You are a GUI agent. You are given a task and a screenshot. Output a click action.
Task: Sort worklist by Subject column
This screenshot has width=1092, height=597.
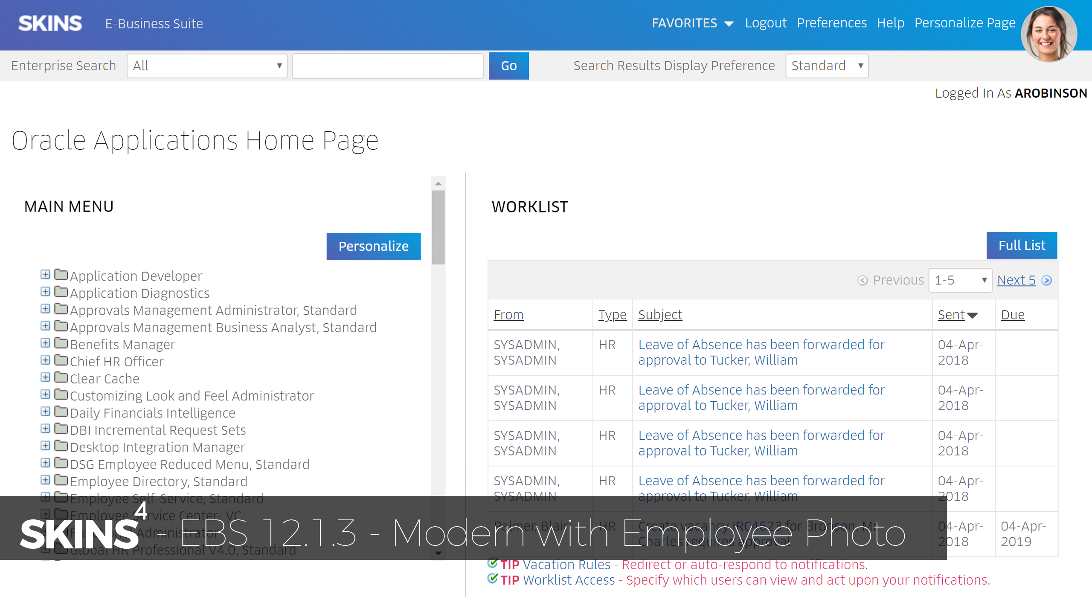click(x=660, y=315)
